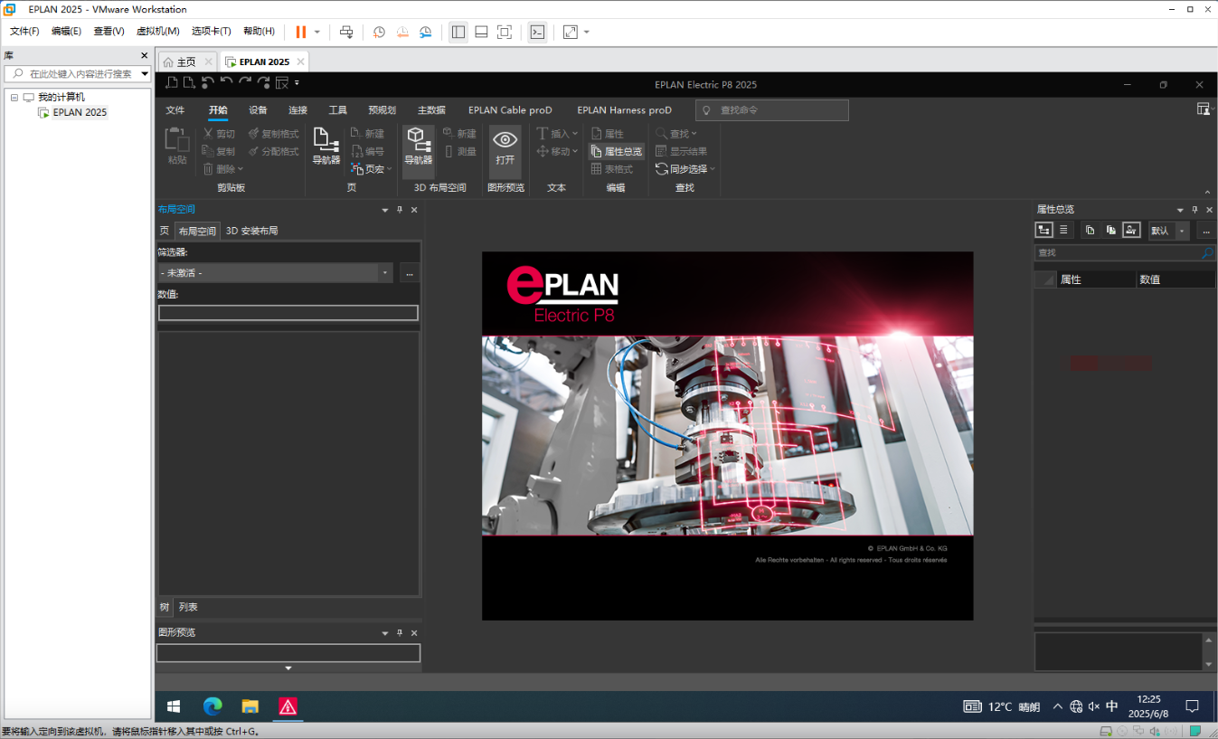Open the 3D 安装布局 tab
The width and height of the screenshot is (1218, 739).
click(251, 231)
